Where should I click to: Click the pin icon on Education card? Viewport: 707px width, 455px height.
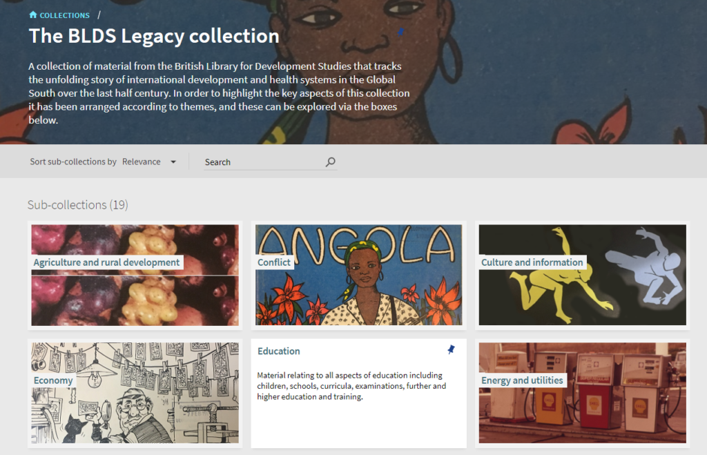click(451, 349)
